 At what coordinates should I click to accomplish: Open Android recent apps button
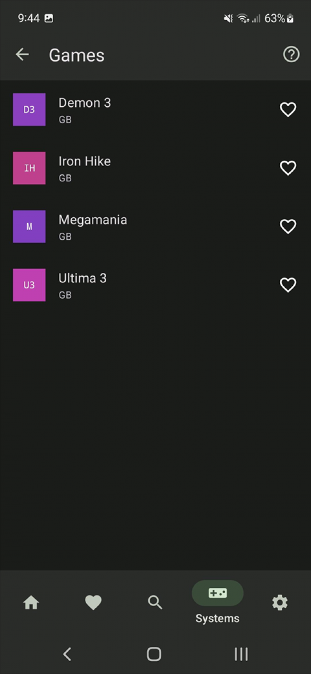[x=241, y=654]
